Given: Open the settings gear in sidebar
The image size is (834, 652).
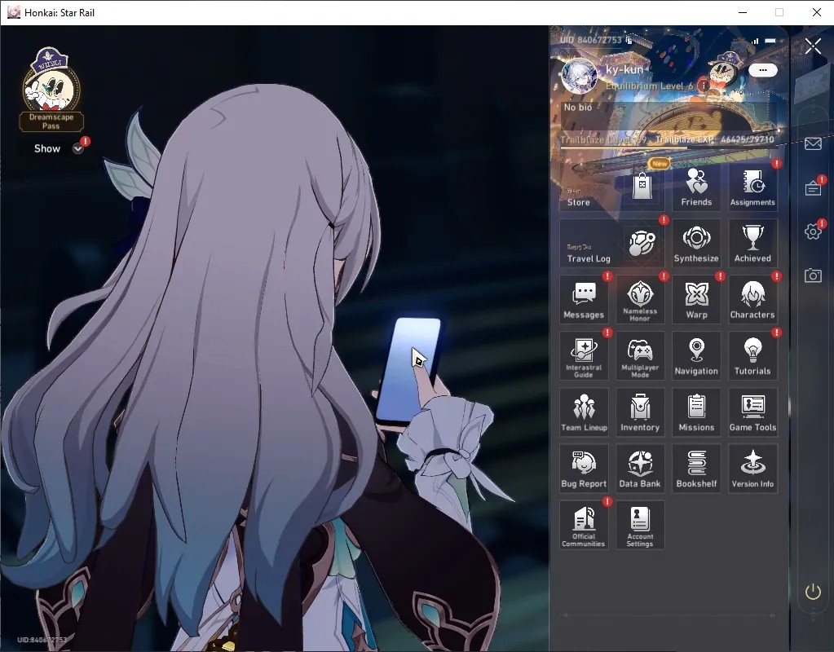Looking at the screenshot, I should tap(813, 231).
